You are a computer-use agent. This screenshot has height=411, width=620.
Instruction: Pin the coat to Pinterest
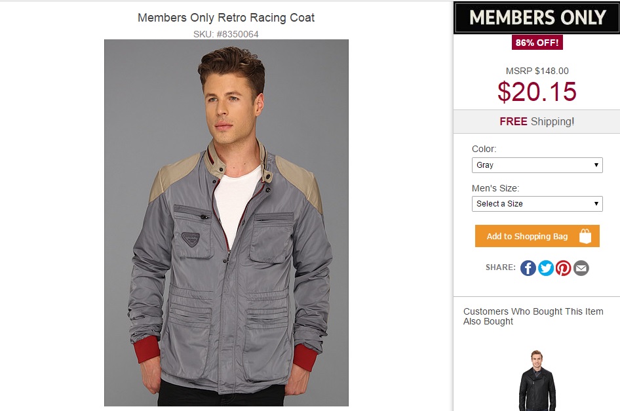coord(564,268)
